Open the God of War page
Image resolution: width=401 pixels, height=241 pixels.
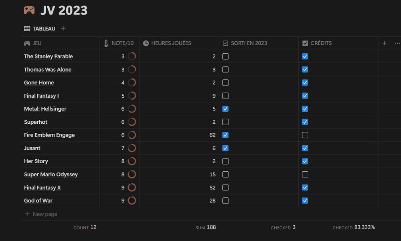tap(38, 201)
